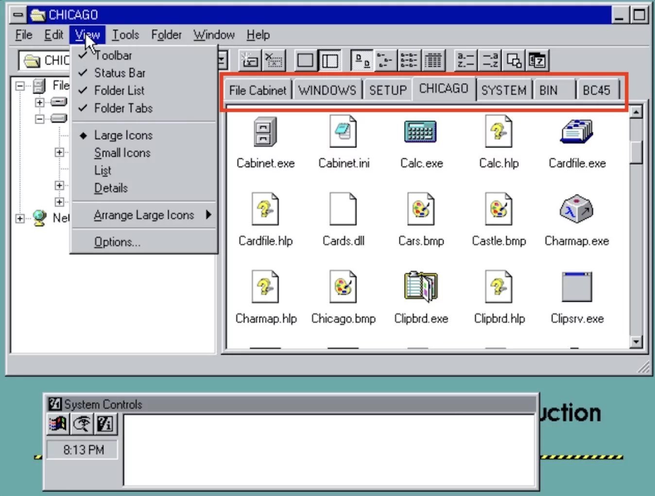Collapse the second drive node under File Cabinet
The height and width of the screenshot is (496, 655).
tap(40, 118)
